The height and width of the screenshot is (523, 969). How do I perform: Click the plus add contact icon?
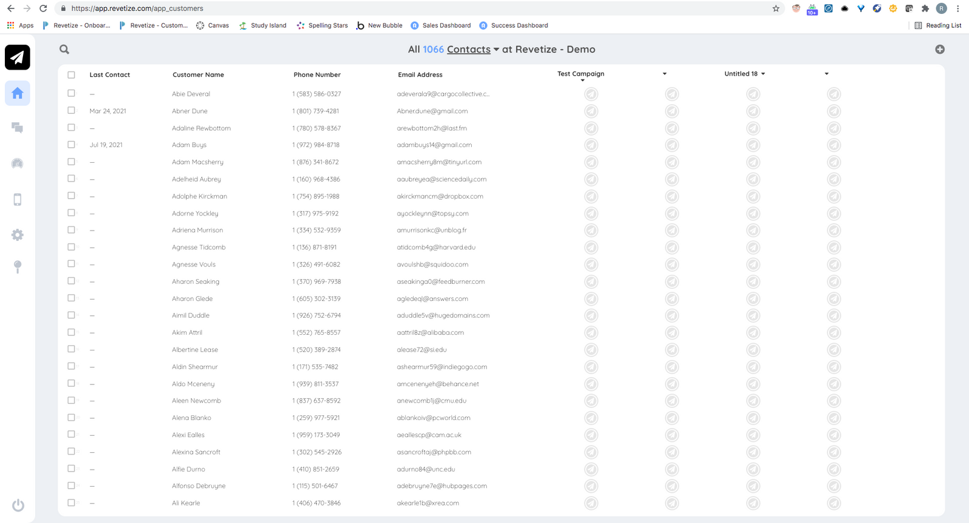click(939, 50)
